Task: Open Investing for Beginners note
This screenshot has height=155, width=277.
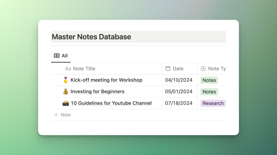Action: (97, 92)
